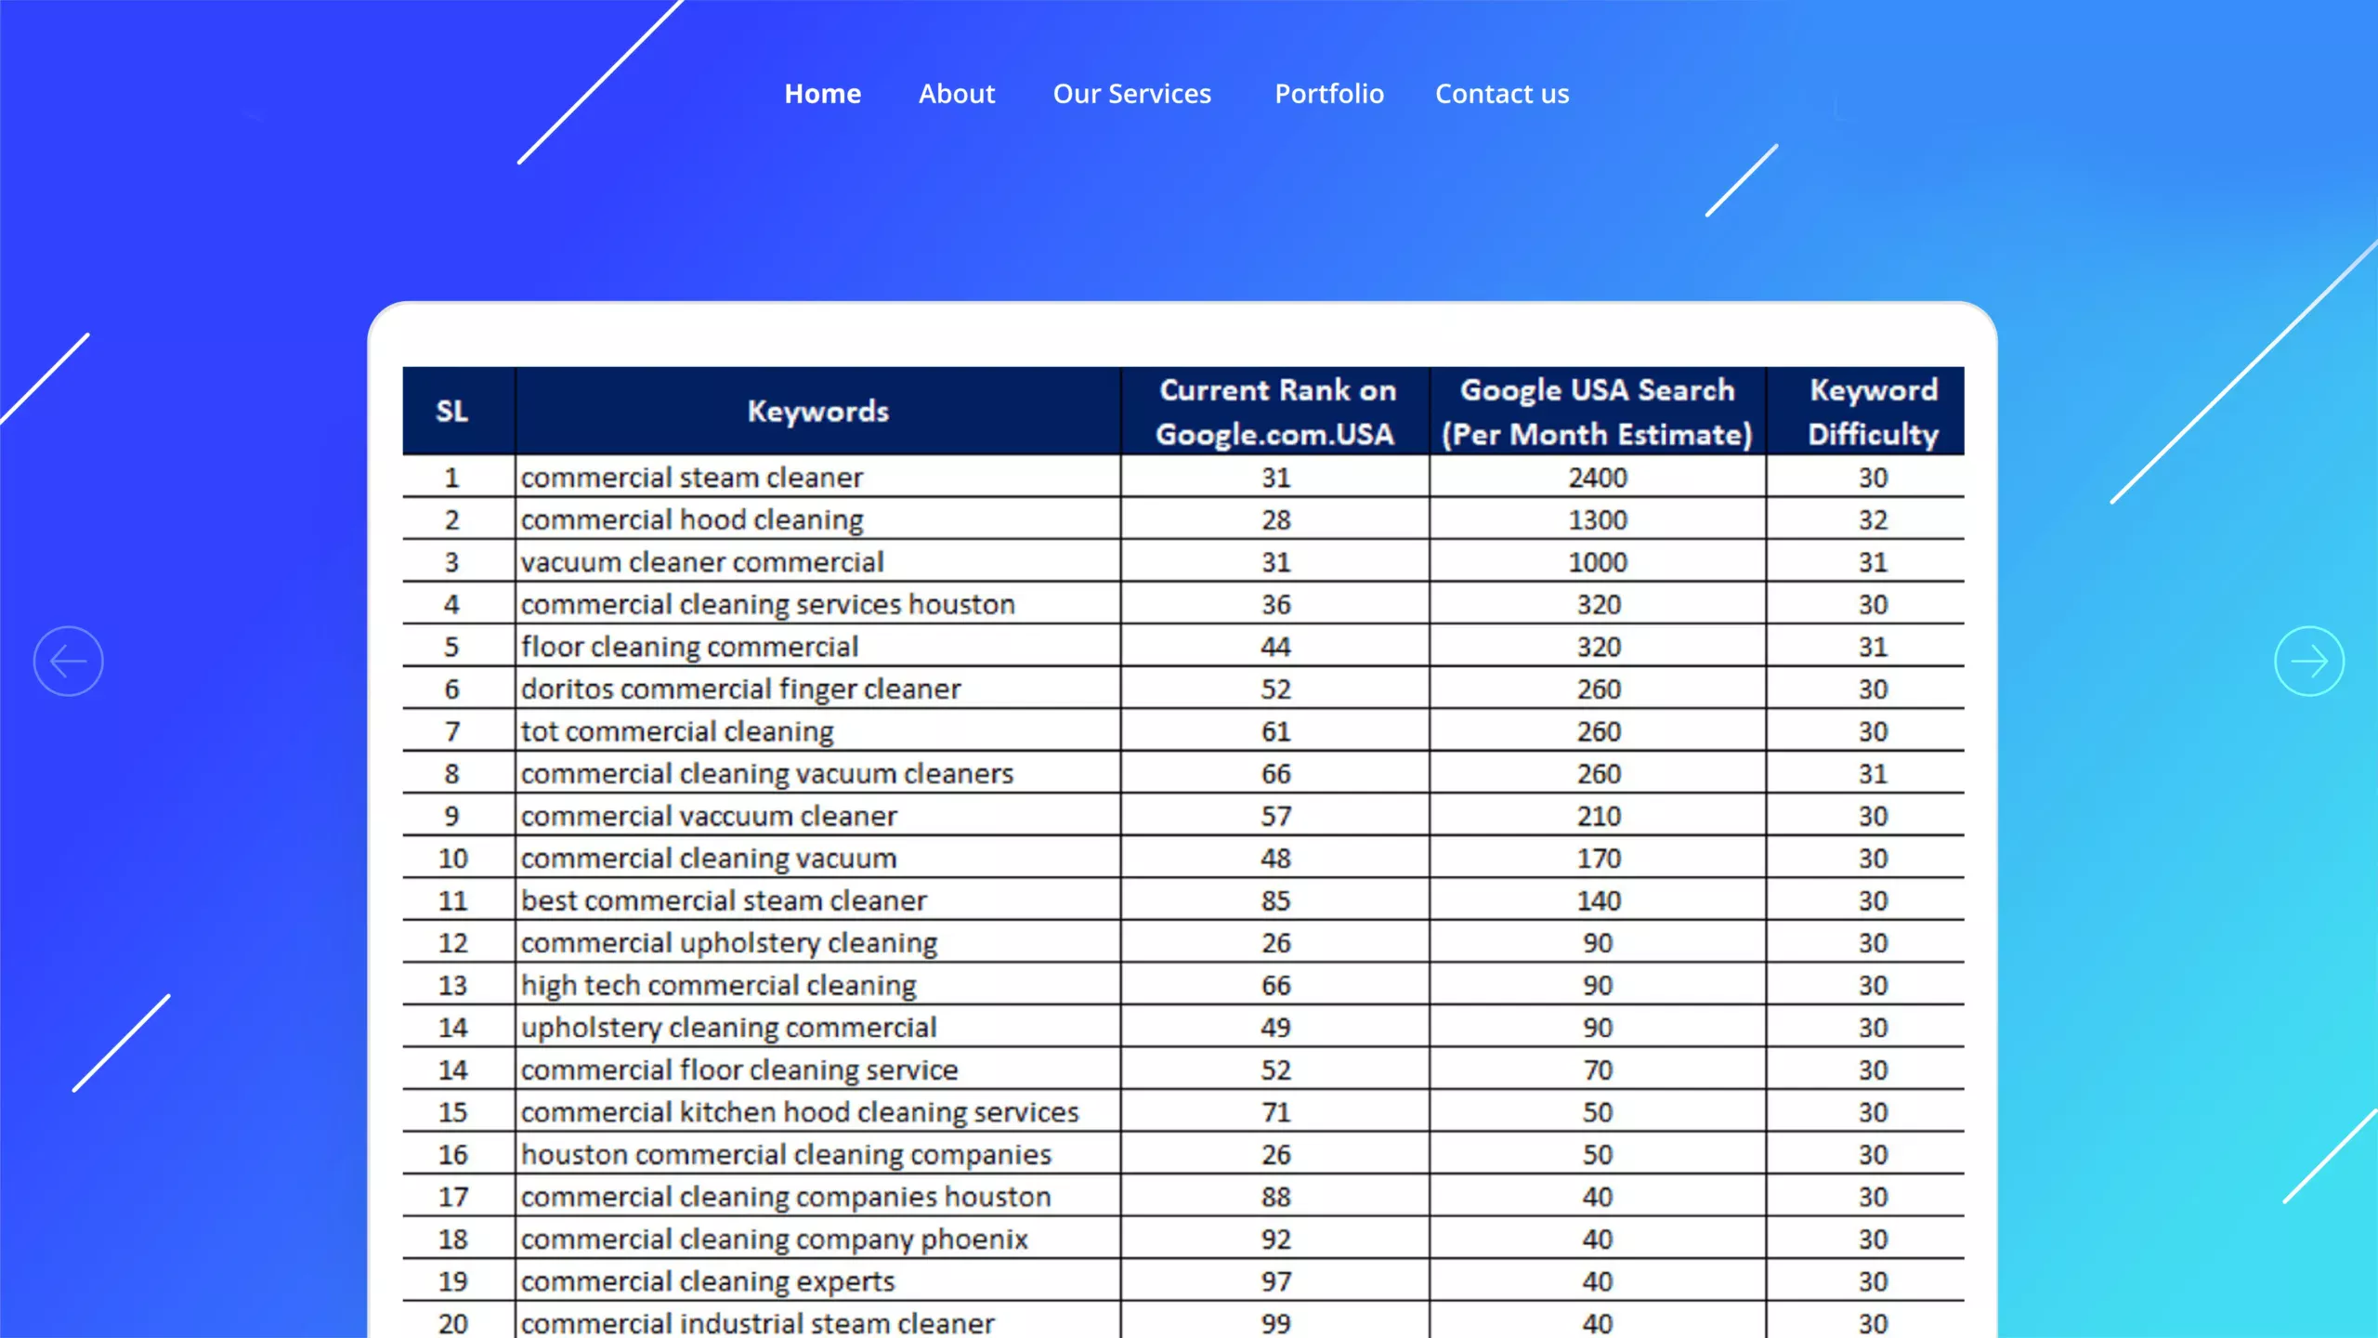Click the 2400 search volume cell

(1598, 478)
